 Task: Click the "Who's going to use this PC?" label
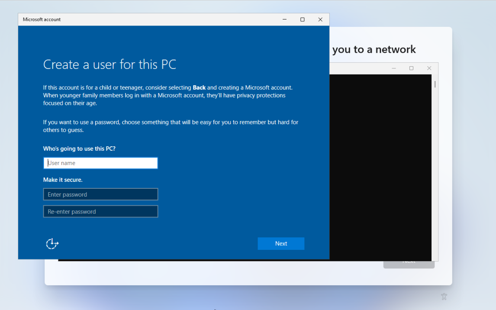[x=79, y=149]
